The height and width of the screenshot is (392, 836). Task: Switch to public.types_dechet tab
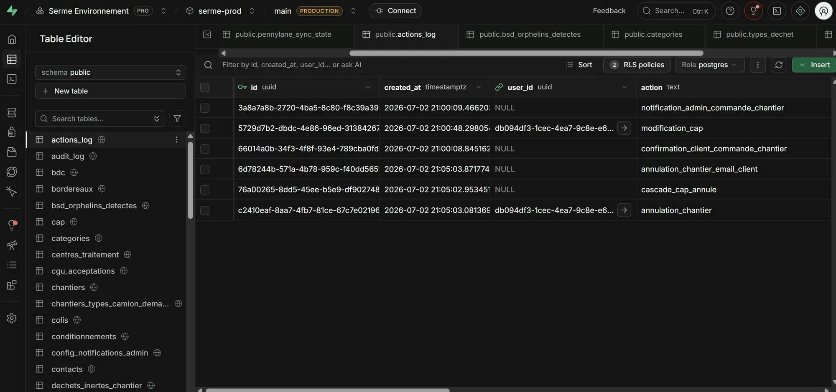tap(760, 34)
